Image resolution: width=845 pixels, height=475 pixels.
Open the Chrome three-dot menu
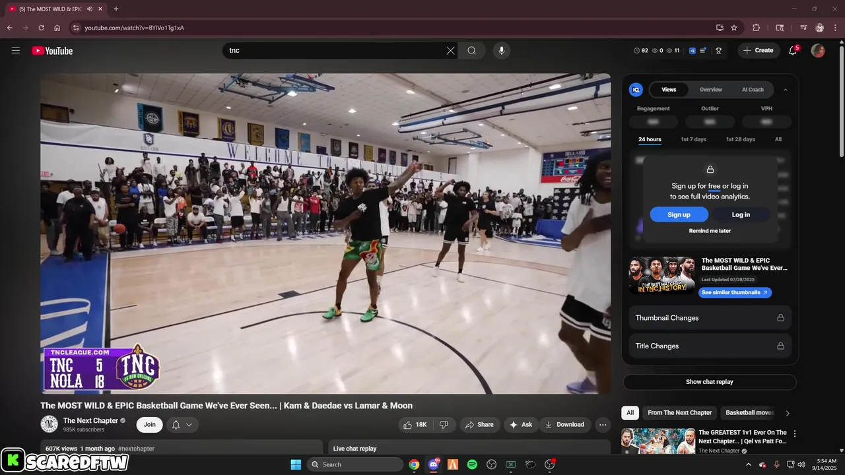point(835,28)
